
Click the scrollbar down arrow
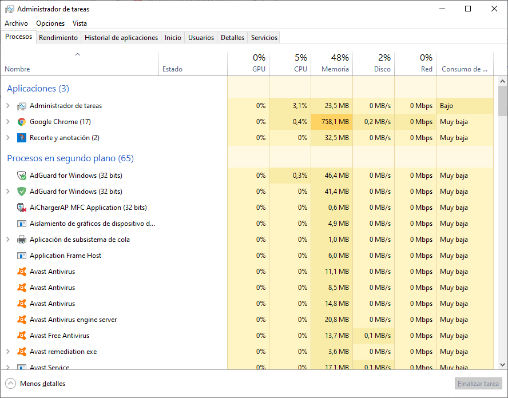tap(502, 365)
